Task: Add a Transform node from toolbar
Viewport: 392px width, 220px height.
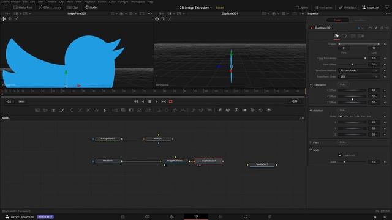Action: (x=148, y=110)
